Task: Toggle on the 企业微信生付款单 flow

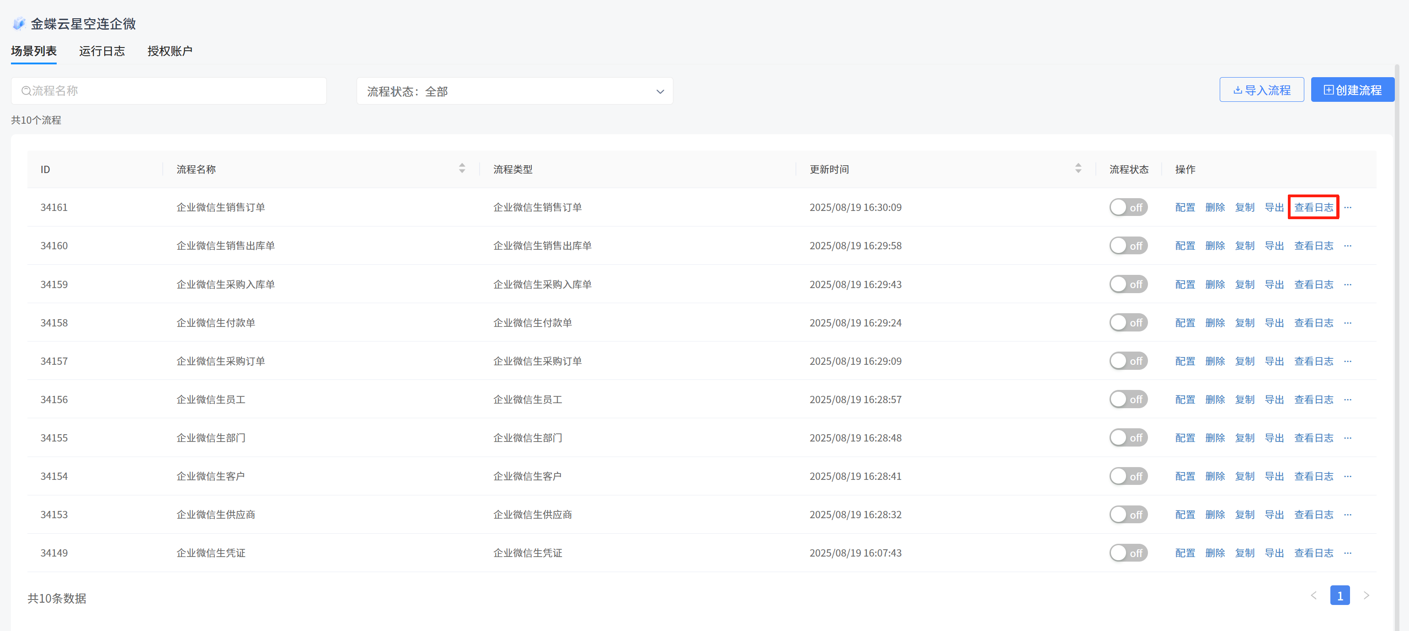Action: 1128,323
